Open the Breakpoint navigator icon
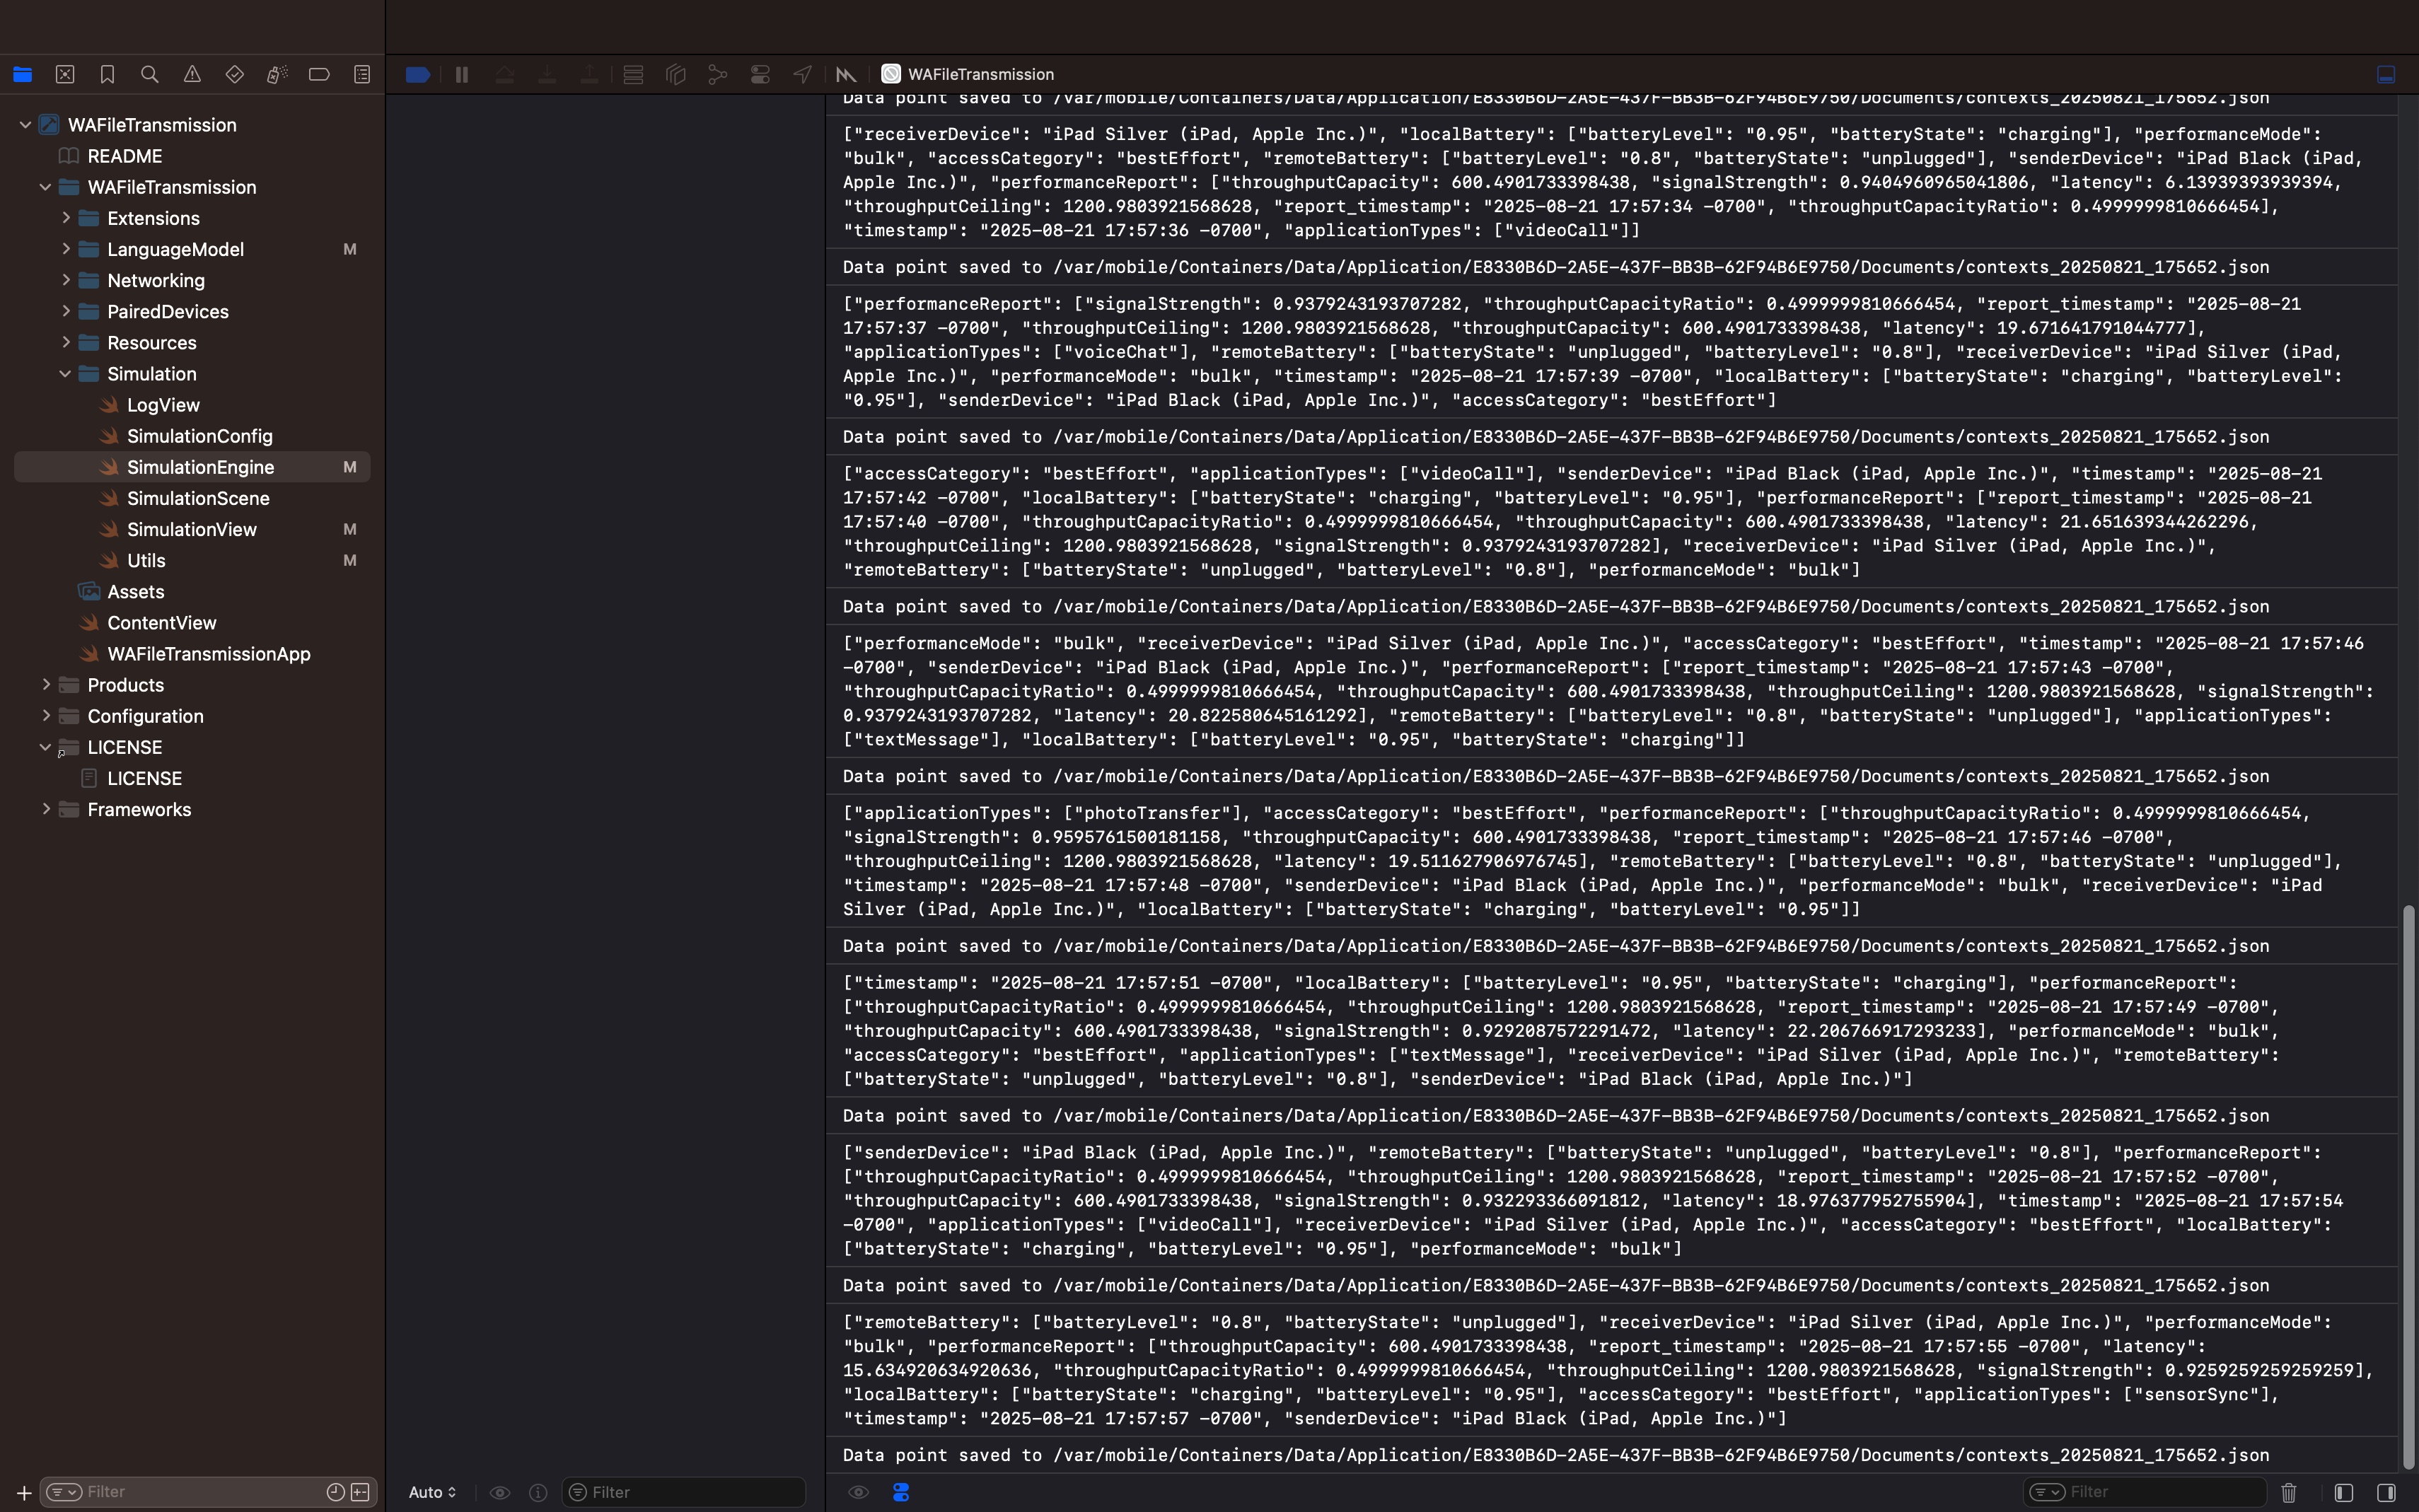The width and height of the screenshot is (2419, 1512). tap(319, 74)
